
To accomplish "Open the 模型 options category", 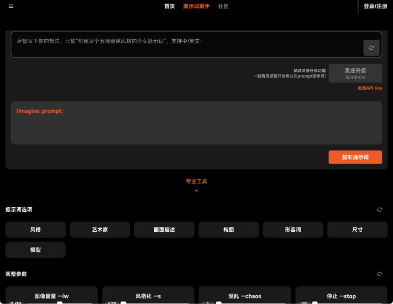I will 35,250.
